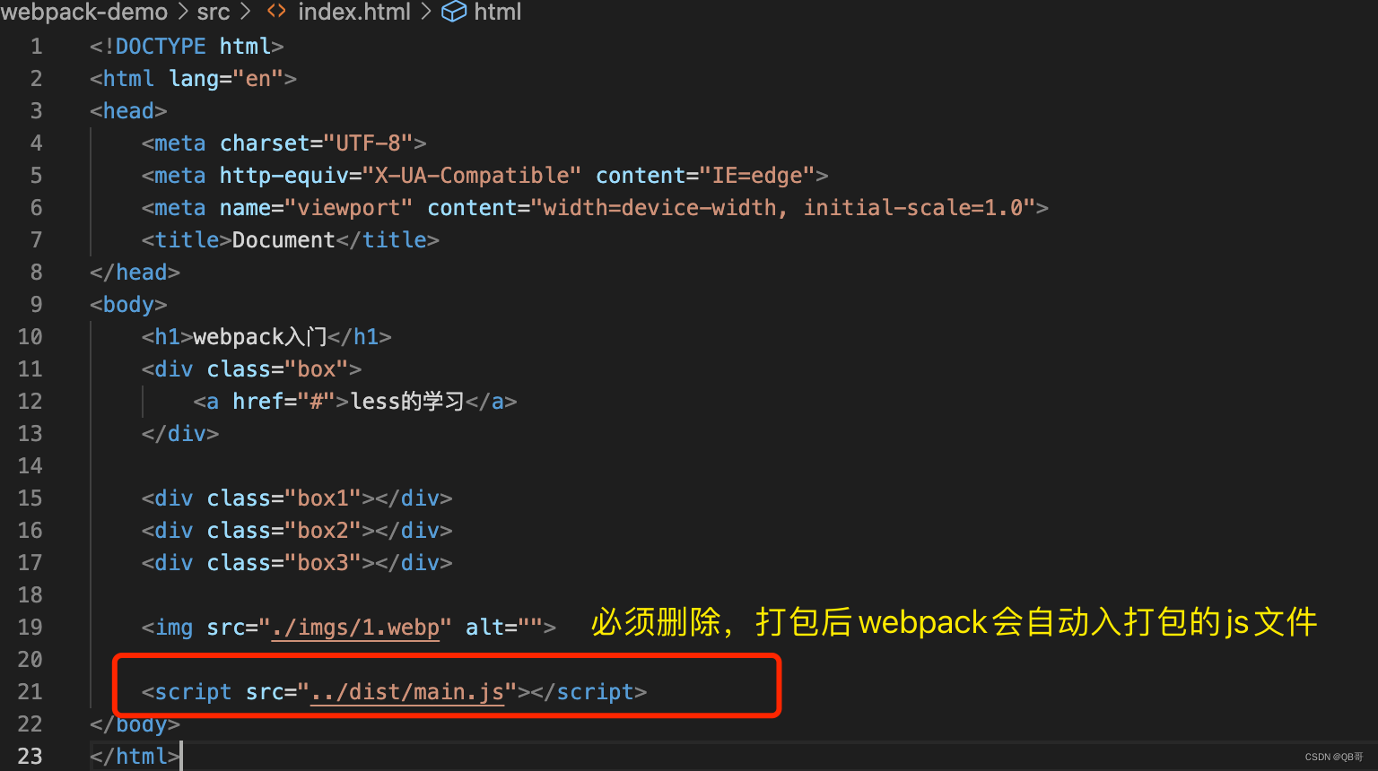Image resolution: width=1378 pixels, height=771 pixels.
Task: Click the closing head tag on line 8
Action: (x=135, y=273)
